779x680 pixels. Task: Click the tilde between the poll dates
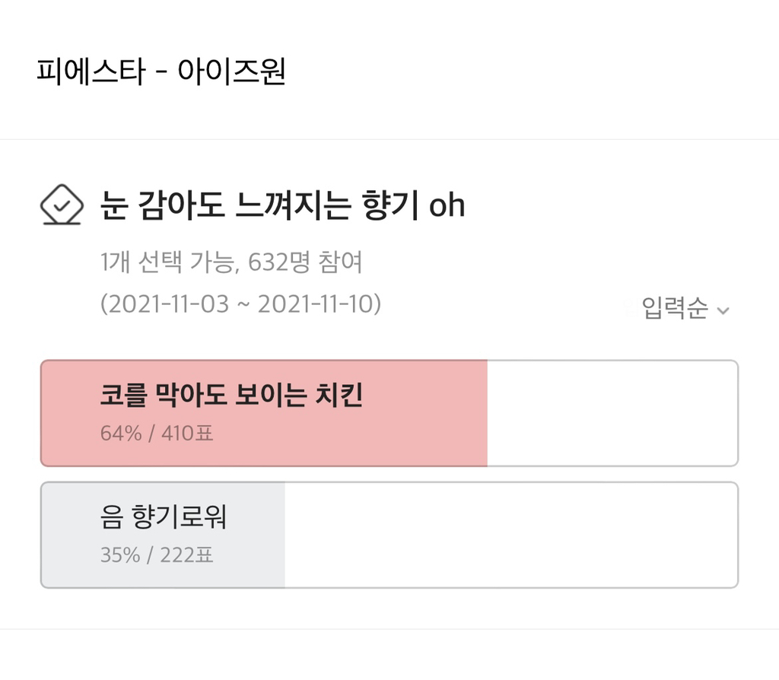click(243, 305)
